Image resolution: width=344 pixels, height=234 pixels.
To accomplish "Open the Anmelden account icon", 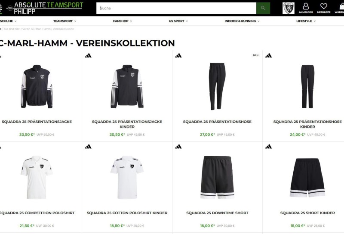I will click(x=306, y=8).
